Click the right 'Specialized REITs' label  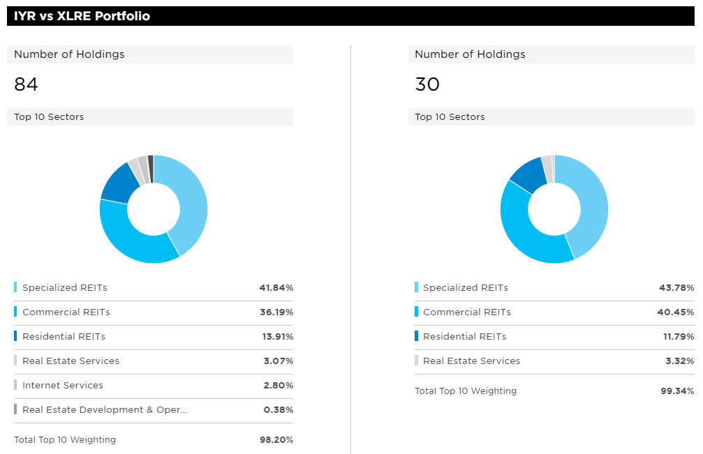[466, 287]
